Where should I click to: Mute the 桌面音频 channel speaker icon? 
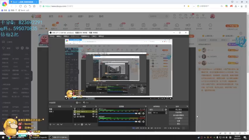pos(139,122)
